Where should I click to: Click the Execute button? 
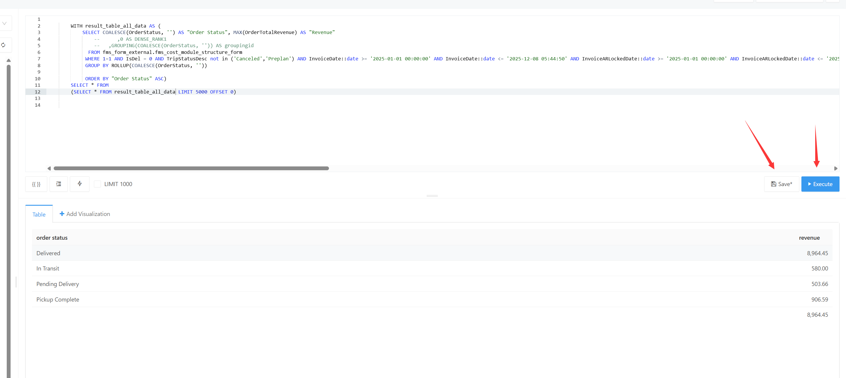tap(820, 184)
